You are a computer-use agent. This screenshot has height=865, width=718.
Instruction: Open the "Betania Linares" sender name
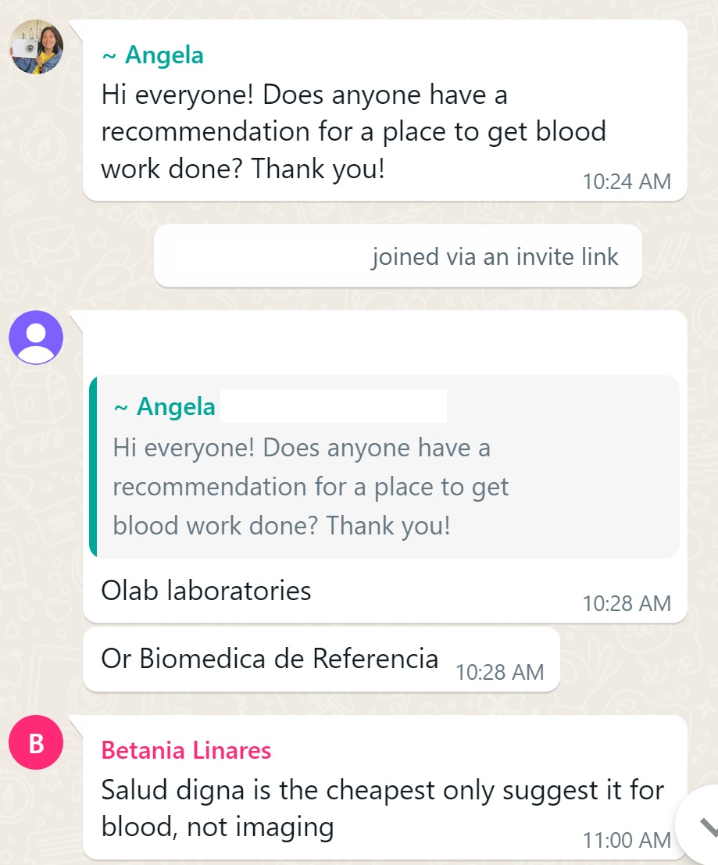pos(186,751)
